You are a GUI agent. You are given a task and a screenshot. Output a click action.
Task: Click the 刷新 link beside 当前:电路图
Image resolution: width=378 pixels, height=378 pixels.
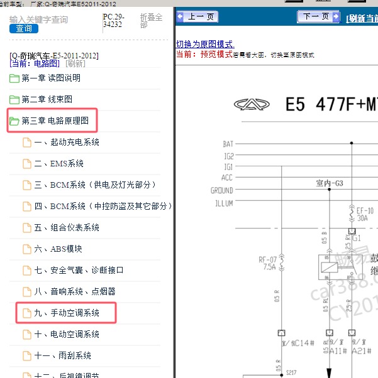[75, 63]
